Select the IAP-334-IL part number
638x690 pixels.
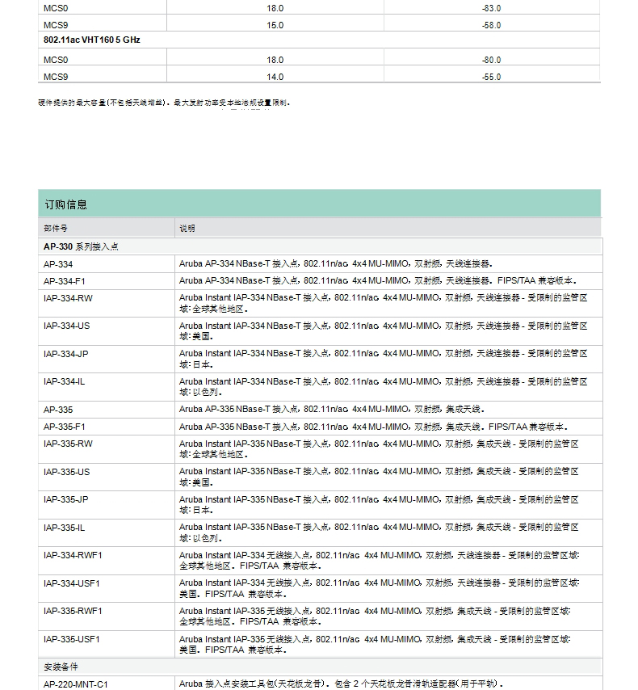[x=64, y=382]
